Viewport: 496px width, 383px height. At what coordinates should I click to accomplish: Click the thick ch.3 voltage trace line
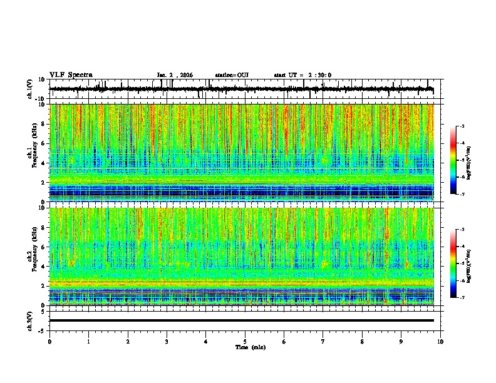tap(241, 320)
